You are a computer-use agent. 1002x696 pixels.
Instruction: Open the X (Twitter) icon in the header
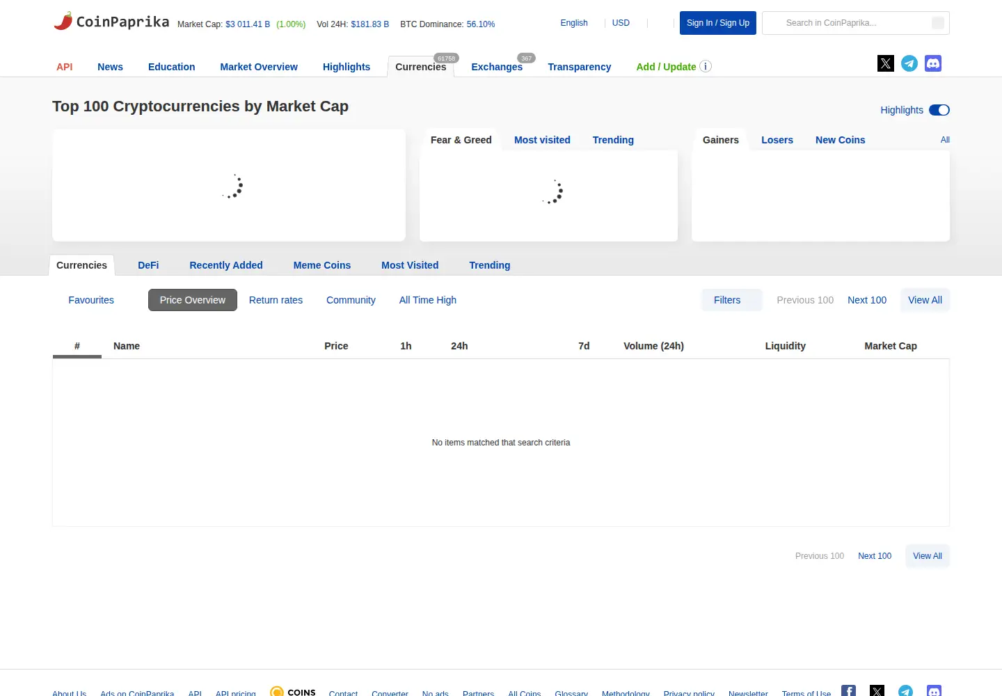pyautogui.click(x=886, y=63)
